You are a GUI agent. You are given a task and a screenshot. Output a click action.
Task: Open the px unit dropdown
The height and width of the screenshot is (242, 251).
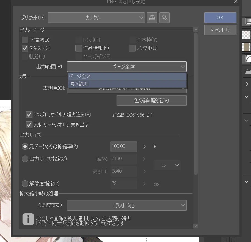167,165
